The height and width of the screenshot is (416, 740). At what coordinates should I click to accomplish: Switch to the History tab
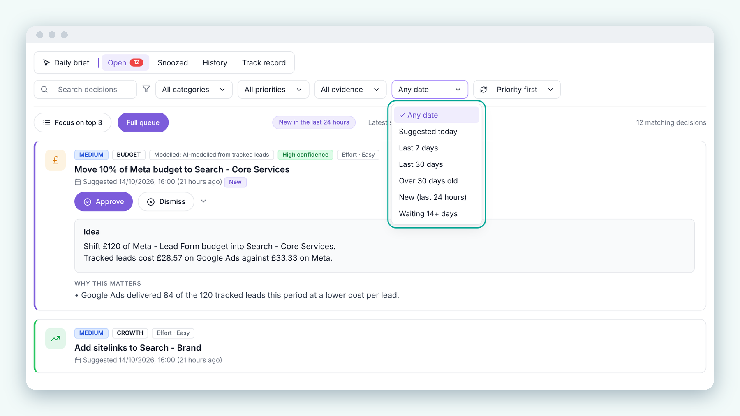tap(215, 62)
